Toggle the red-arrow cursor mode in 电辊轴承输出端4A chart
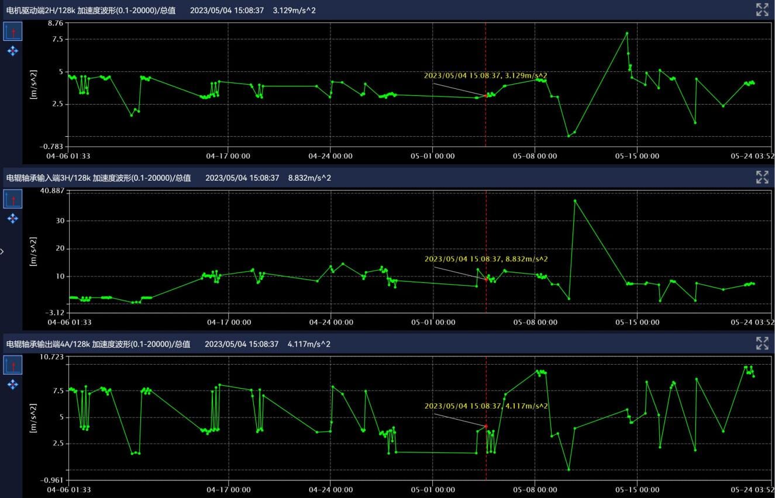 (x=13, y=365)
